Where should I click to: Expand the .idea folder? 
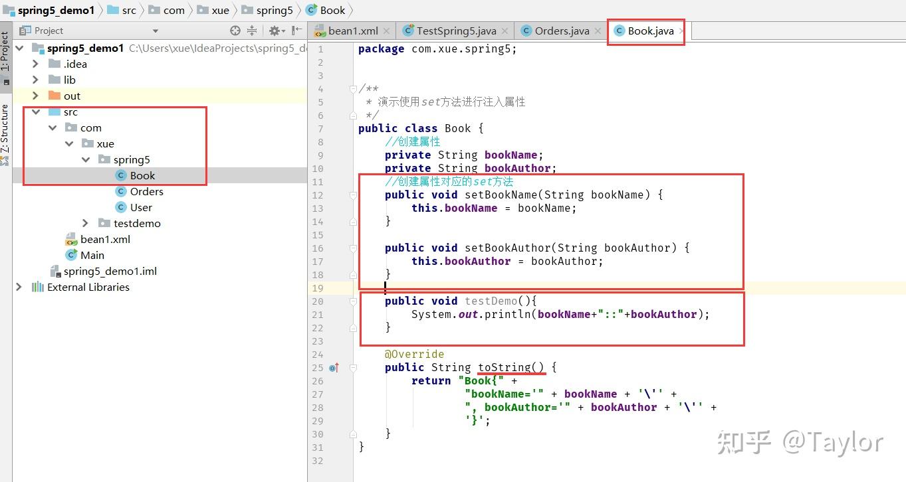pos(36,64)
